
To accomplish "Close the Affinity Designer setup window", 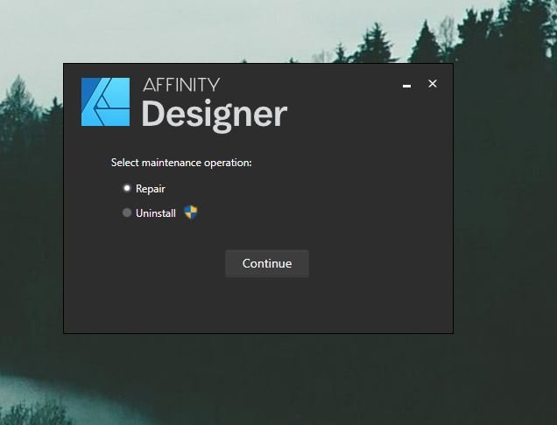I will tap(433, 84).
